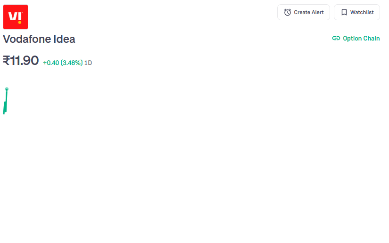The image size is (389, 243).
Task: Click the chain link icon
Action: click(336, 39)
